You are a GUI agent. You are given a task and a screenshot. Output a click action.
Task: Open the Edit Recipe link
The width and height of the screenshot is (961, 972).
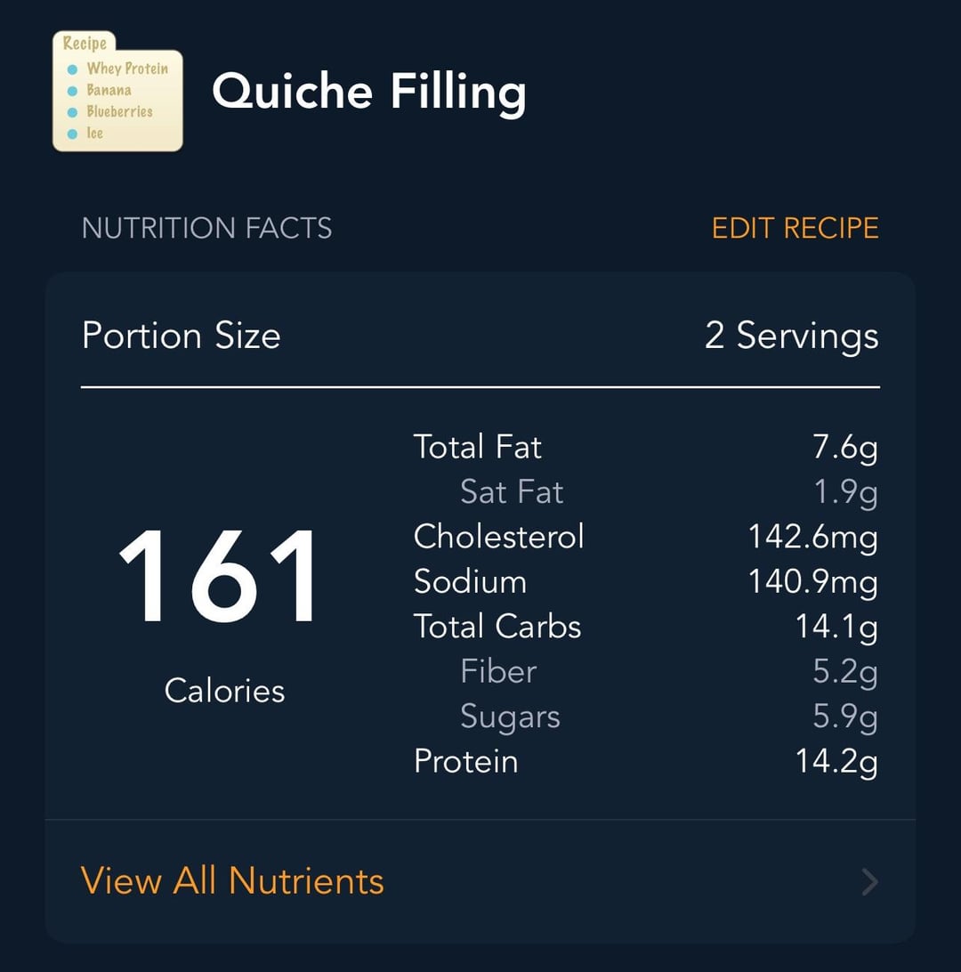pos(795,228)
